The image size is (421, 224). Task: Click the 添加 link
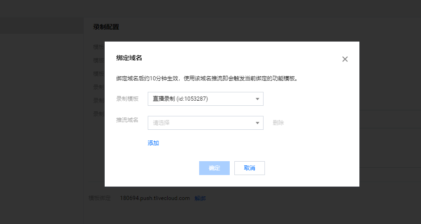pyautogui.click(x=153, y=143)
